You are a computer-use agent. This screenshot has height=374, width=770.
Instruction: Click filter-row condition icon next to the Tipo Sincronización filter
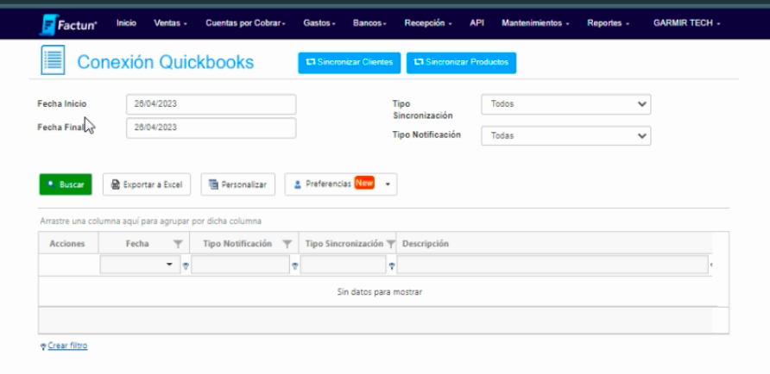392,265
